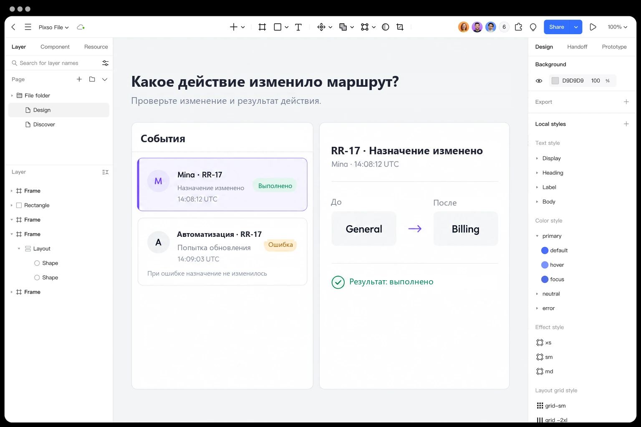The width and height of the screenshot is (641, 427).
Task: Open the Pixso File name dropdown
Action: [54, 27]
